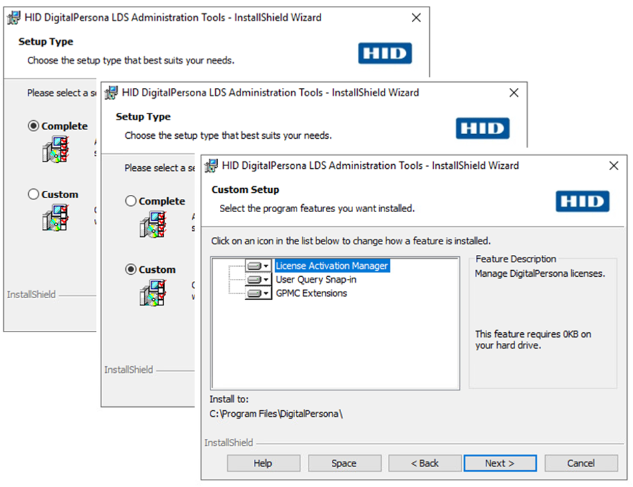Open the User Query Snap-in install-option dropdown
Screen dimensions: 633x487
tap(259, 280)
